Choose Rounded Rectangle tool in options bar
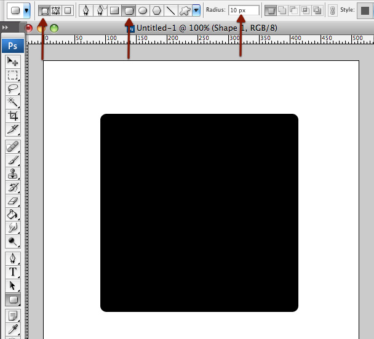 (x=129, y=10)
